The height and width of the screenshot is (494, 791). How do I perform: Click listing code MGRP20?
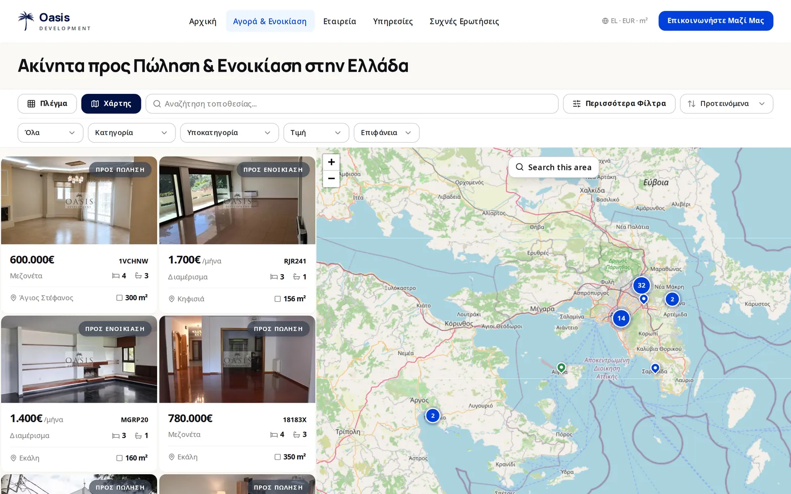134,420
